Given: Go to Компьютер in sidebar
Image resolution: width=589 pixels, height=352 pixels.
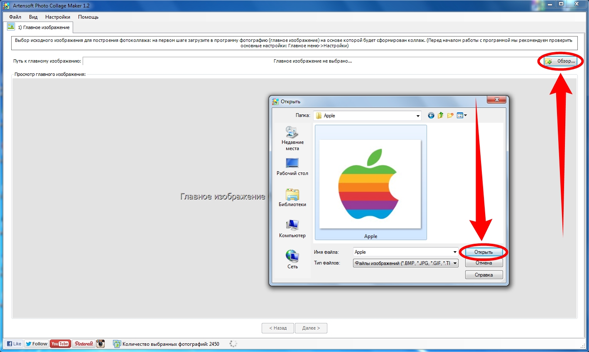Looking at the screenshot, I should click(292, 229).
